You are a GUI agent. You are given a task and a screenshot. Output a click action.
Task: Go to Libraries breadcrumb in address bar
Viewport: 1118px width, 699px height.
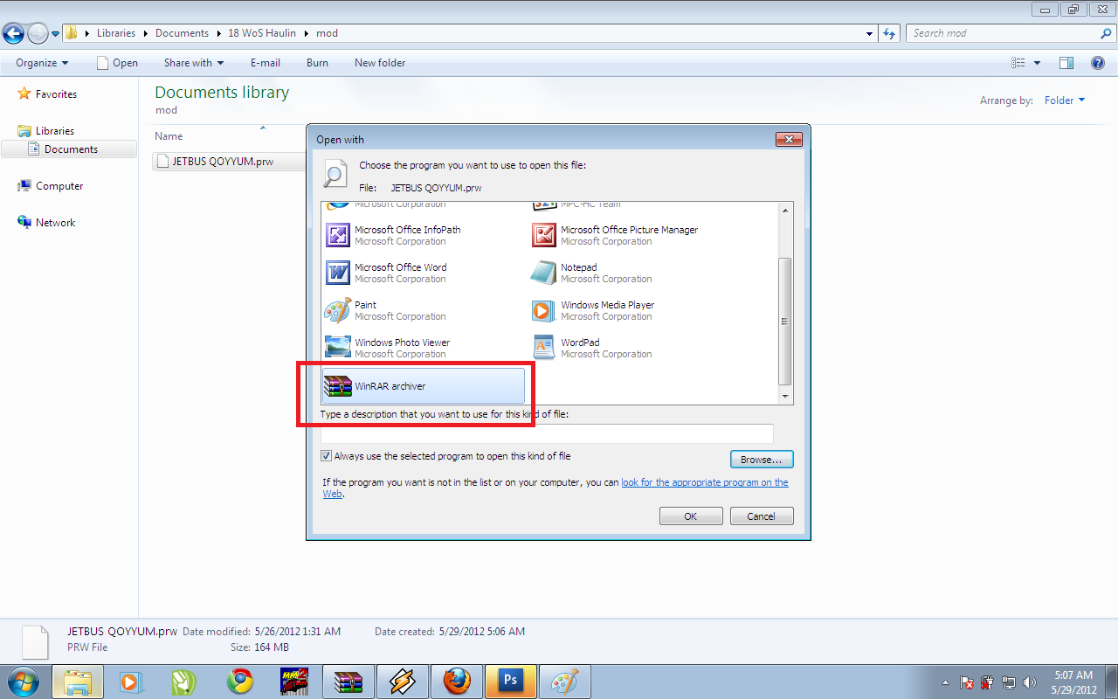click(x=116, y=33)
